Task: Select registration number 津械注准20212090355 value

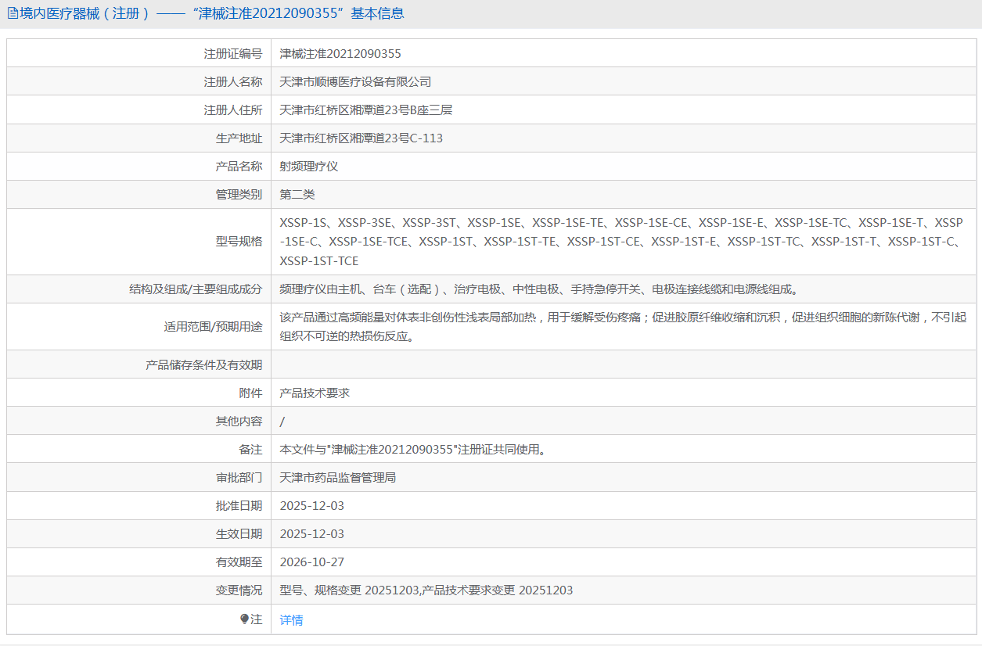Action: (x=340, y=53)
